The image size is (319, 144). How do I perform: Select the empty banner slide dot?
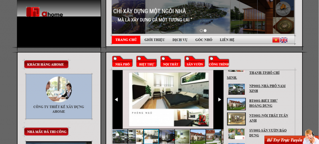(201, 31)
